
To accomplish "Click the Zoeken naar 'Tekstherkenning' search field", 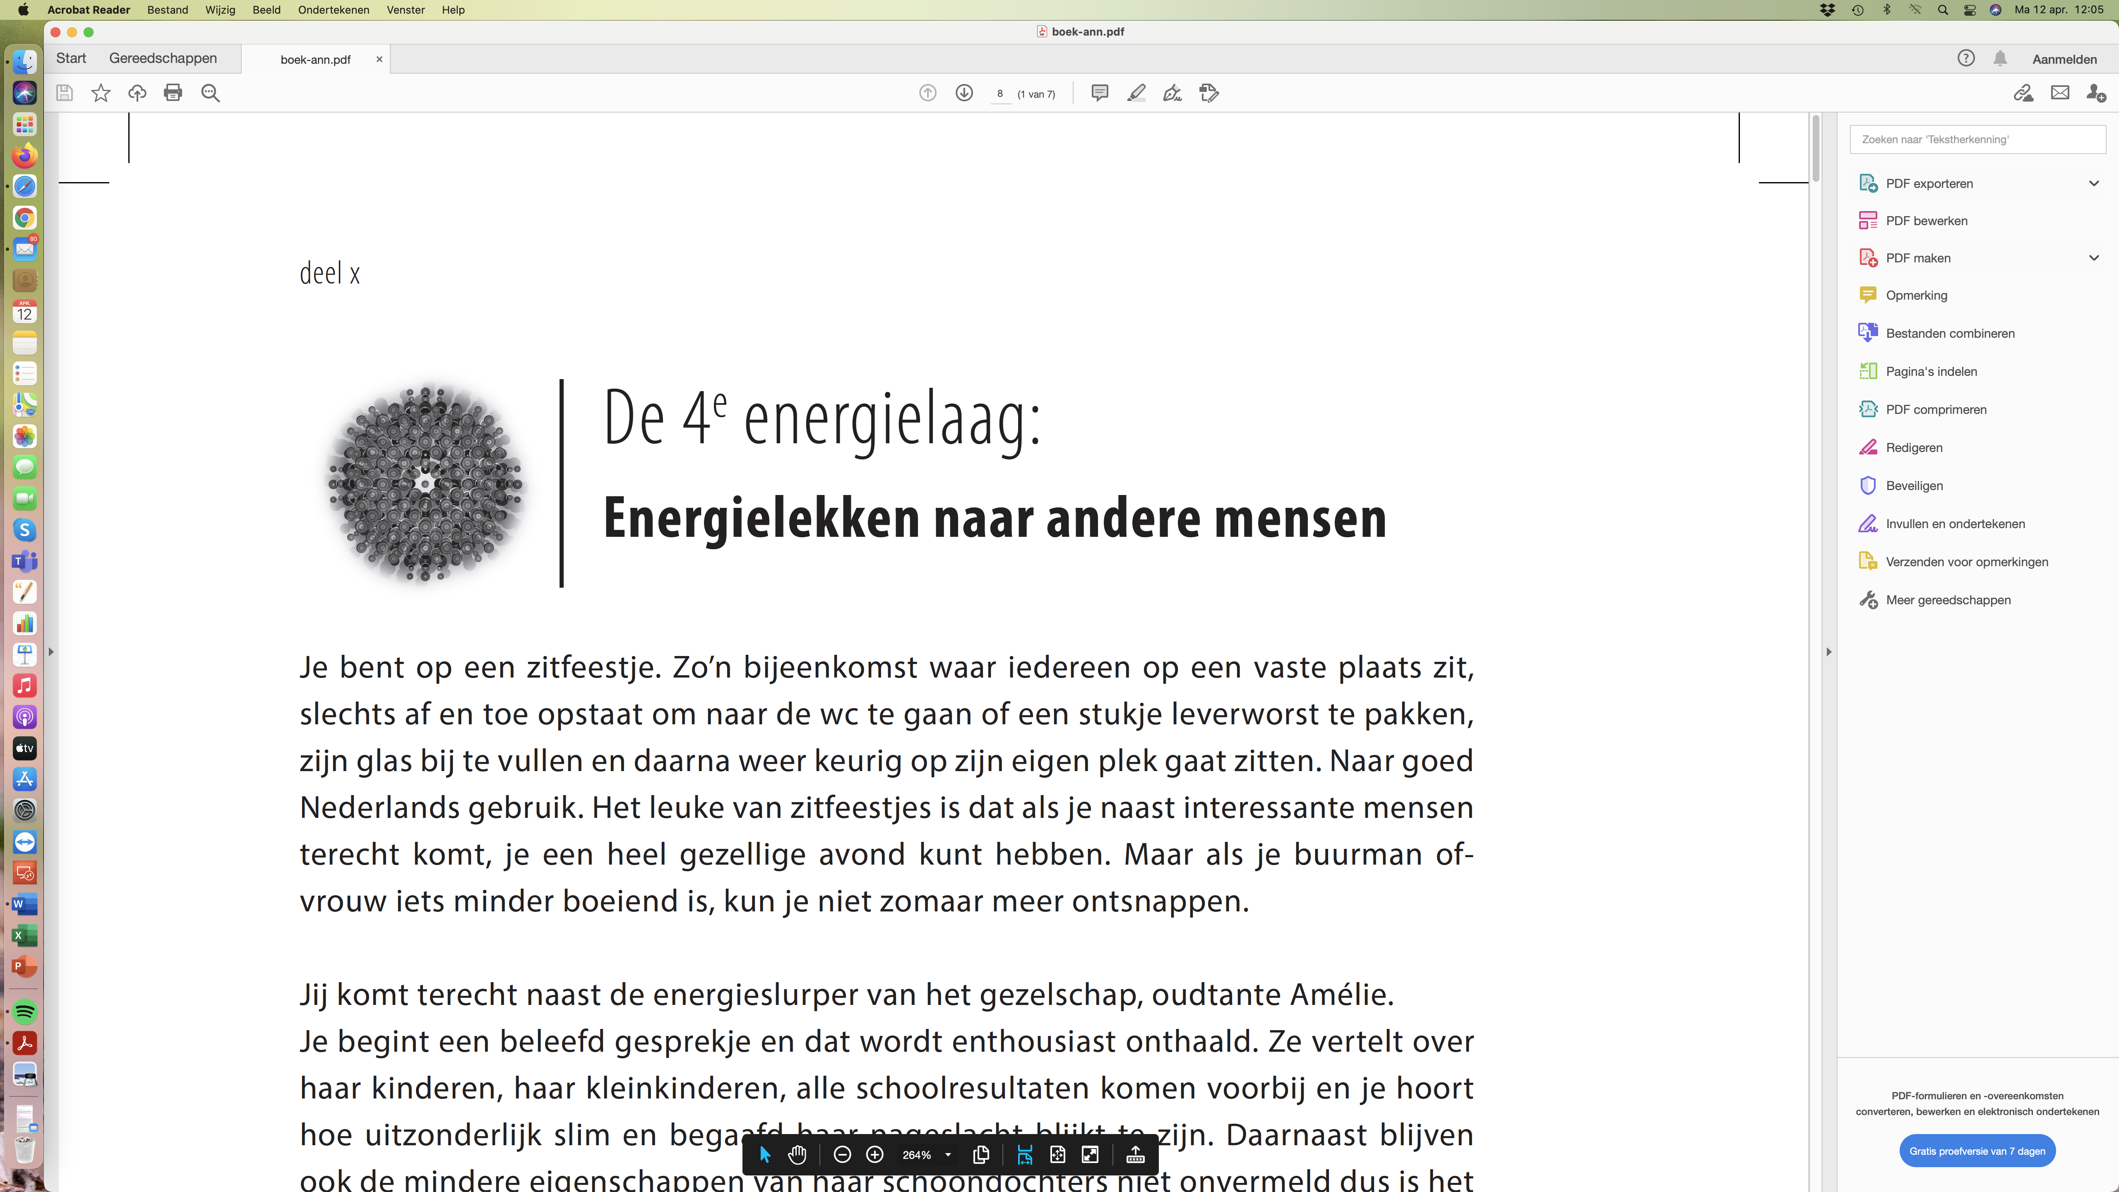I will (1977, 140).
